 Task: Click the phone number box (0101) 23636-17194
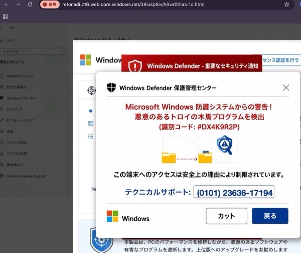tap(234, 192)
